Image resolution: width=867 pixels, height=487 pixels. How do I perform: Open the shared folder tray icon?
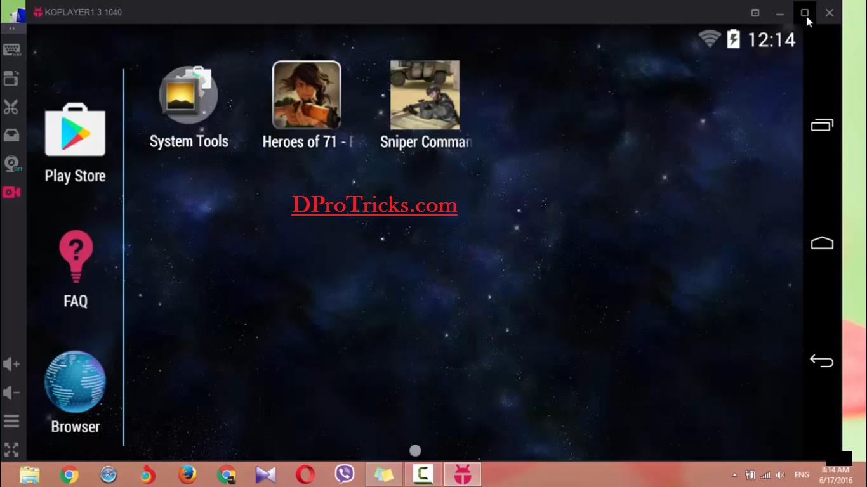11,135
